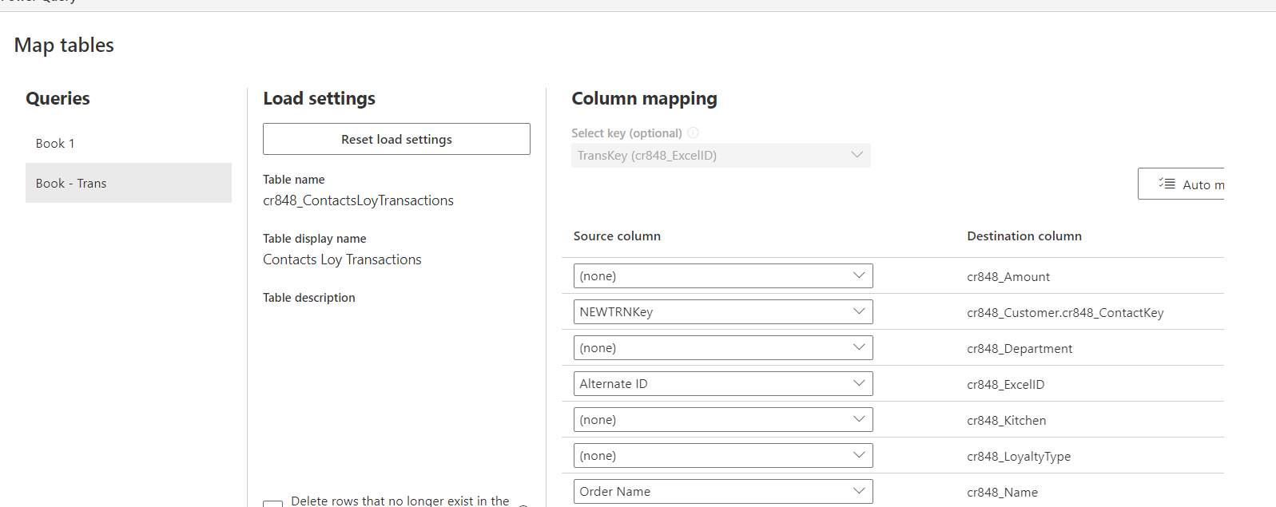Click the Map tables heading
Image resolution: width=1276 pixels, height=507 pixels.
pyautogui.click(x=64, y=46)
